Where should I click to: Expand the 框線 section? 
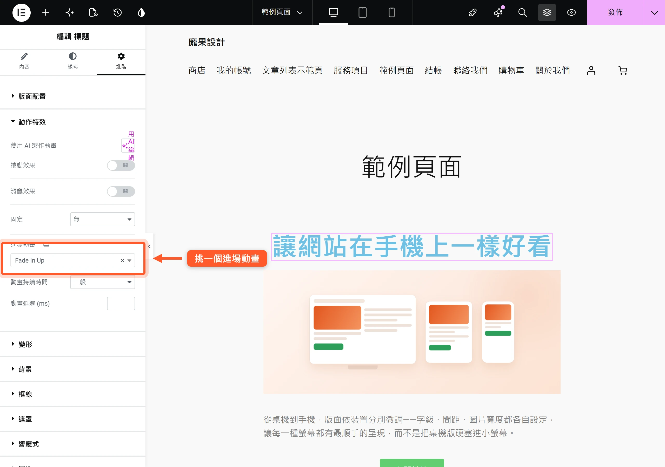pyautogui.click(x=73, y=394)
